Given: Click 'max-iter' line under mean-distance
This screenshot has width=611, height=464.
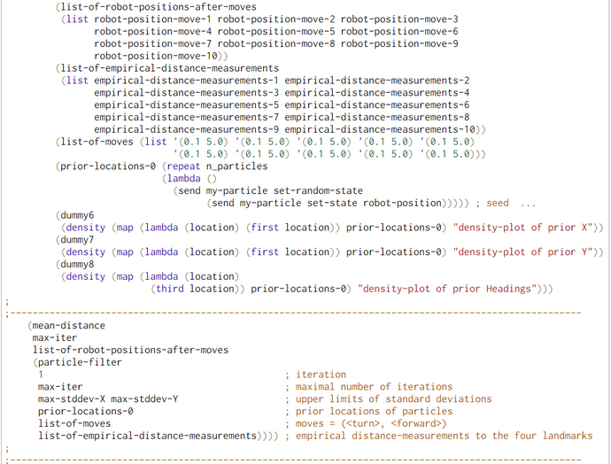Looking at the screenshot, I should (55, 337).
